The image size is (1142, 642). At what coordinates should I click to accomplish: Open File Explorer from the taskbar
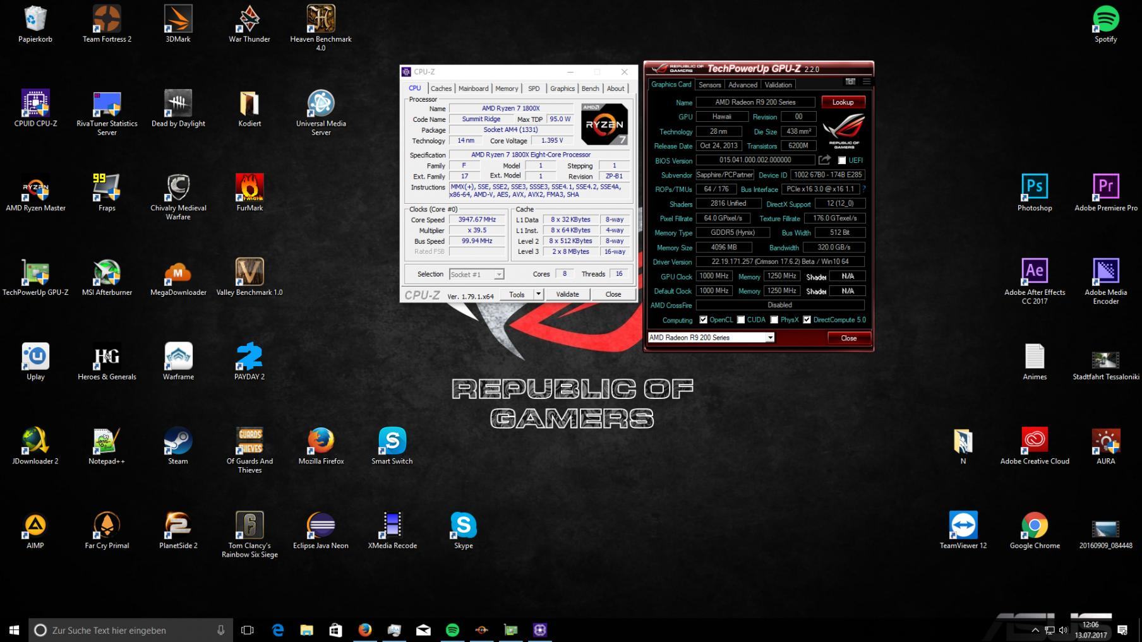pos(306,630)
